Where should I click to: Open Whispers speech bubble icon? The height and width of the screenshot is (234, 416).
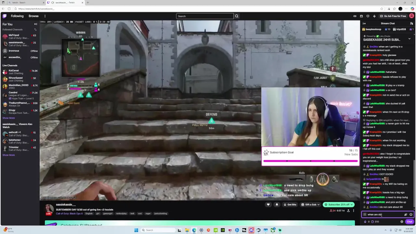(x=368, y=16)
